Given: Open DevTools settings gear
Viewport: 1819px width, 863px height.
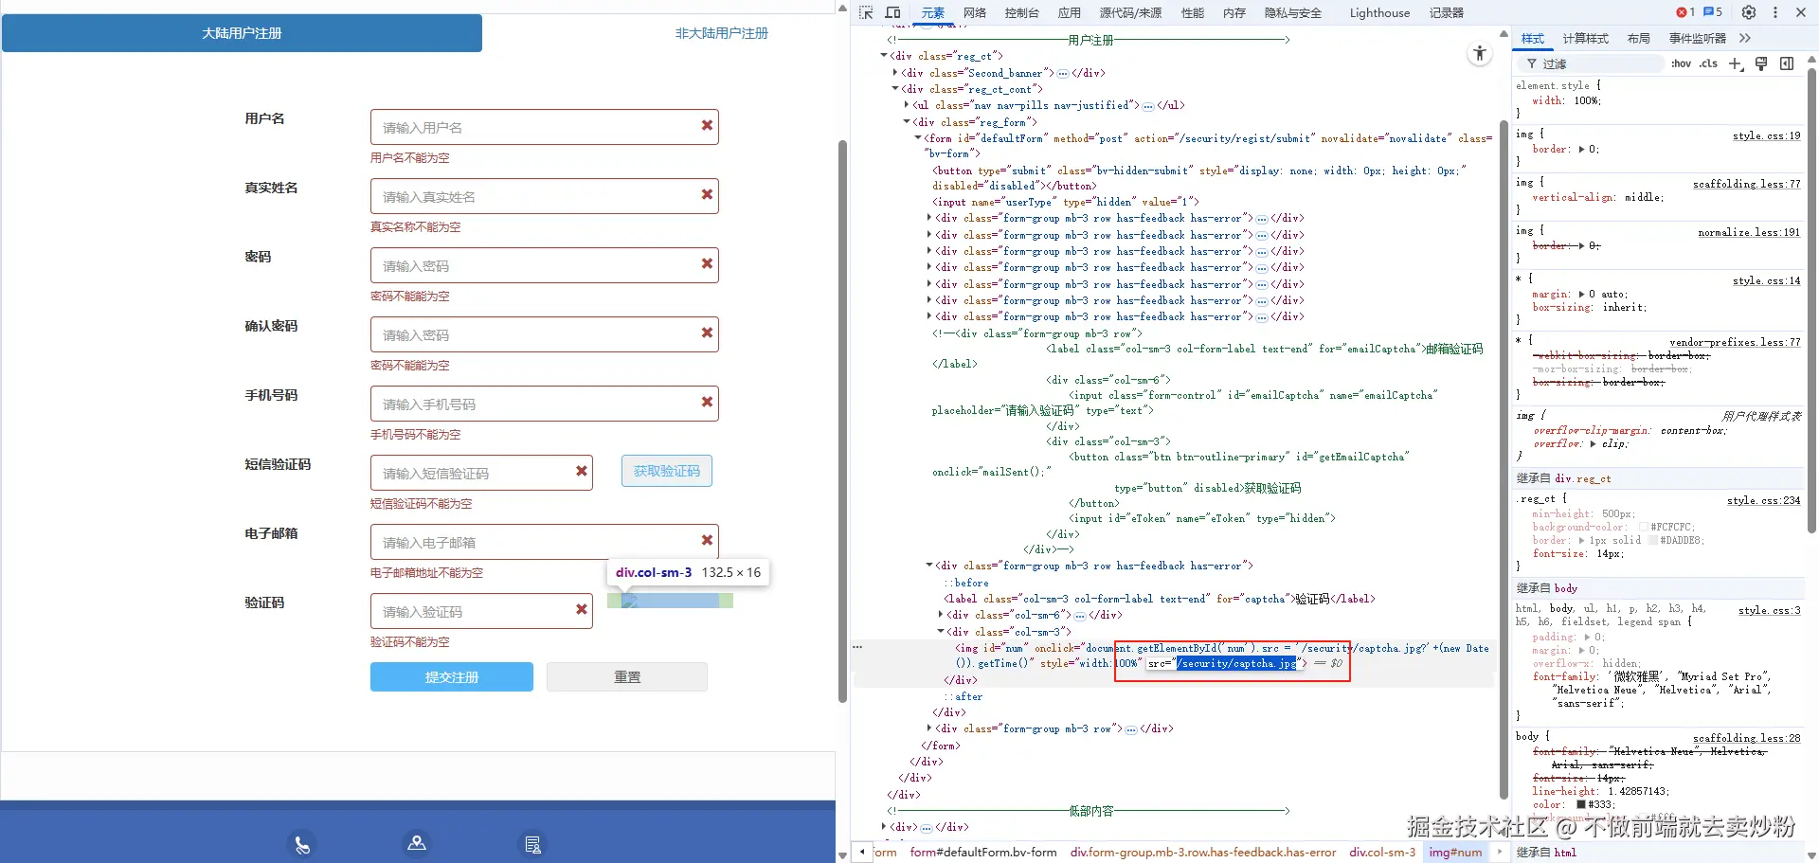Looking at the screenshot, I should click(x=1749, y=12).
